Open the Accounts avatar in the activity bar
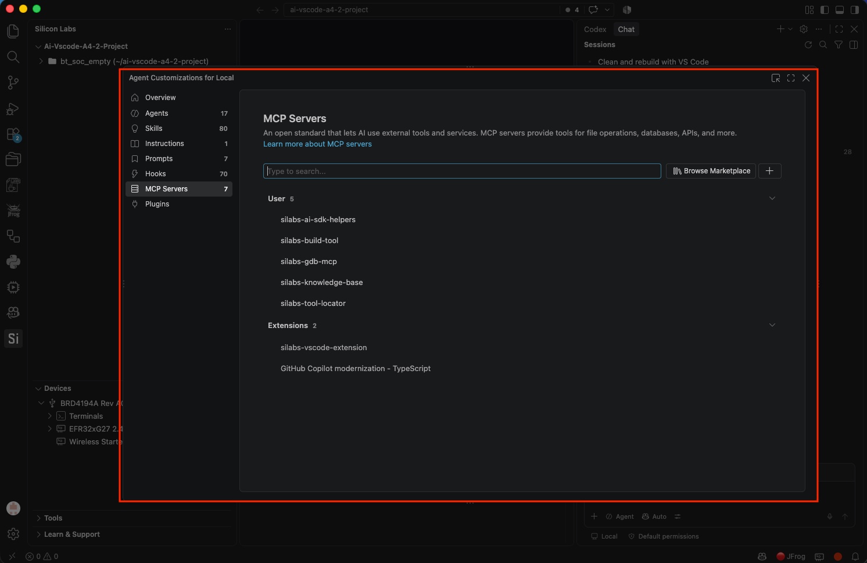This screenshot has width=867, height=563. [13, 508]
